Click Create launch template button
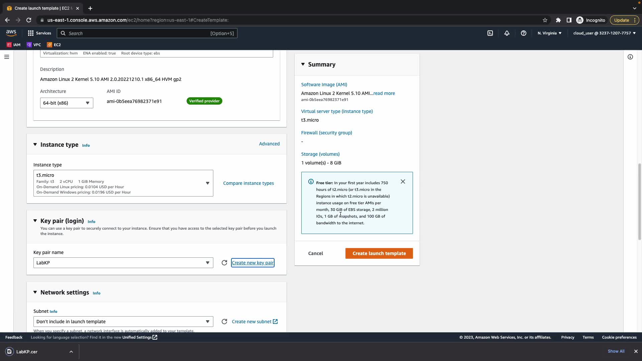Viewport: 642px width, 361px height. point(379,253)
